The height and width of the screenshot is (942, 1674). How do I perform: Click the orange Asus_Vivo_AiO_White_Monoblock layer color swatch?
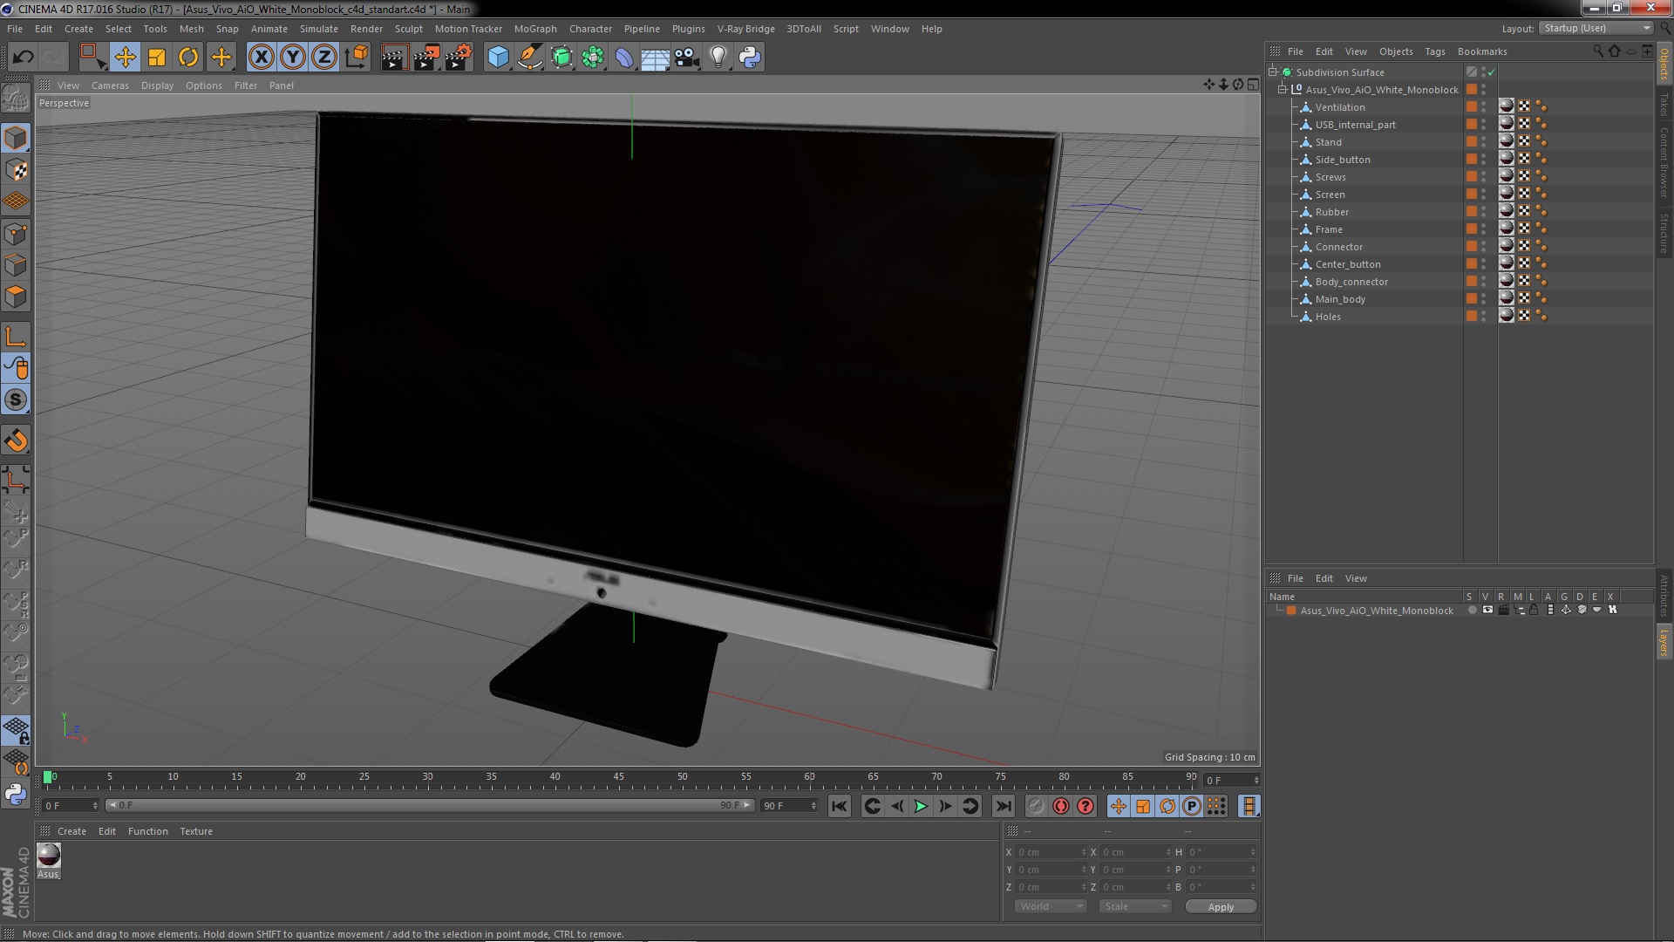pyautogui.click(x=1291, y=611)
